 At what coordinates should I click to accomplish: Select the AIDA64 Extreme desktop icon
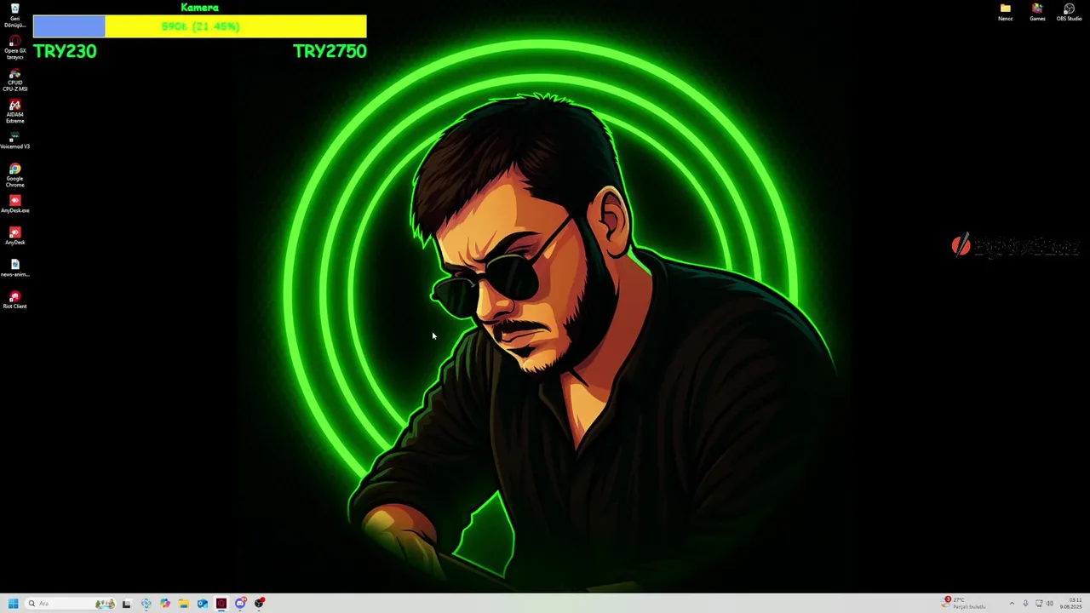(x=14, y=112)
